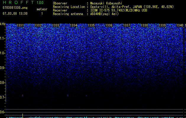The width and height of the screenshot is (186, 118).
Task: Click the 'meteor' count label
Action: [42, 9]
